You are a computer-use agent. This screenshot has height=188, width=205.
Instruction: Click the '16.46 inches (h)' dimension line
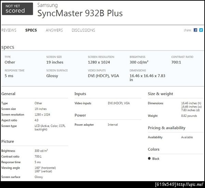(191, 103)
